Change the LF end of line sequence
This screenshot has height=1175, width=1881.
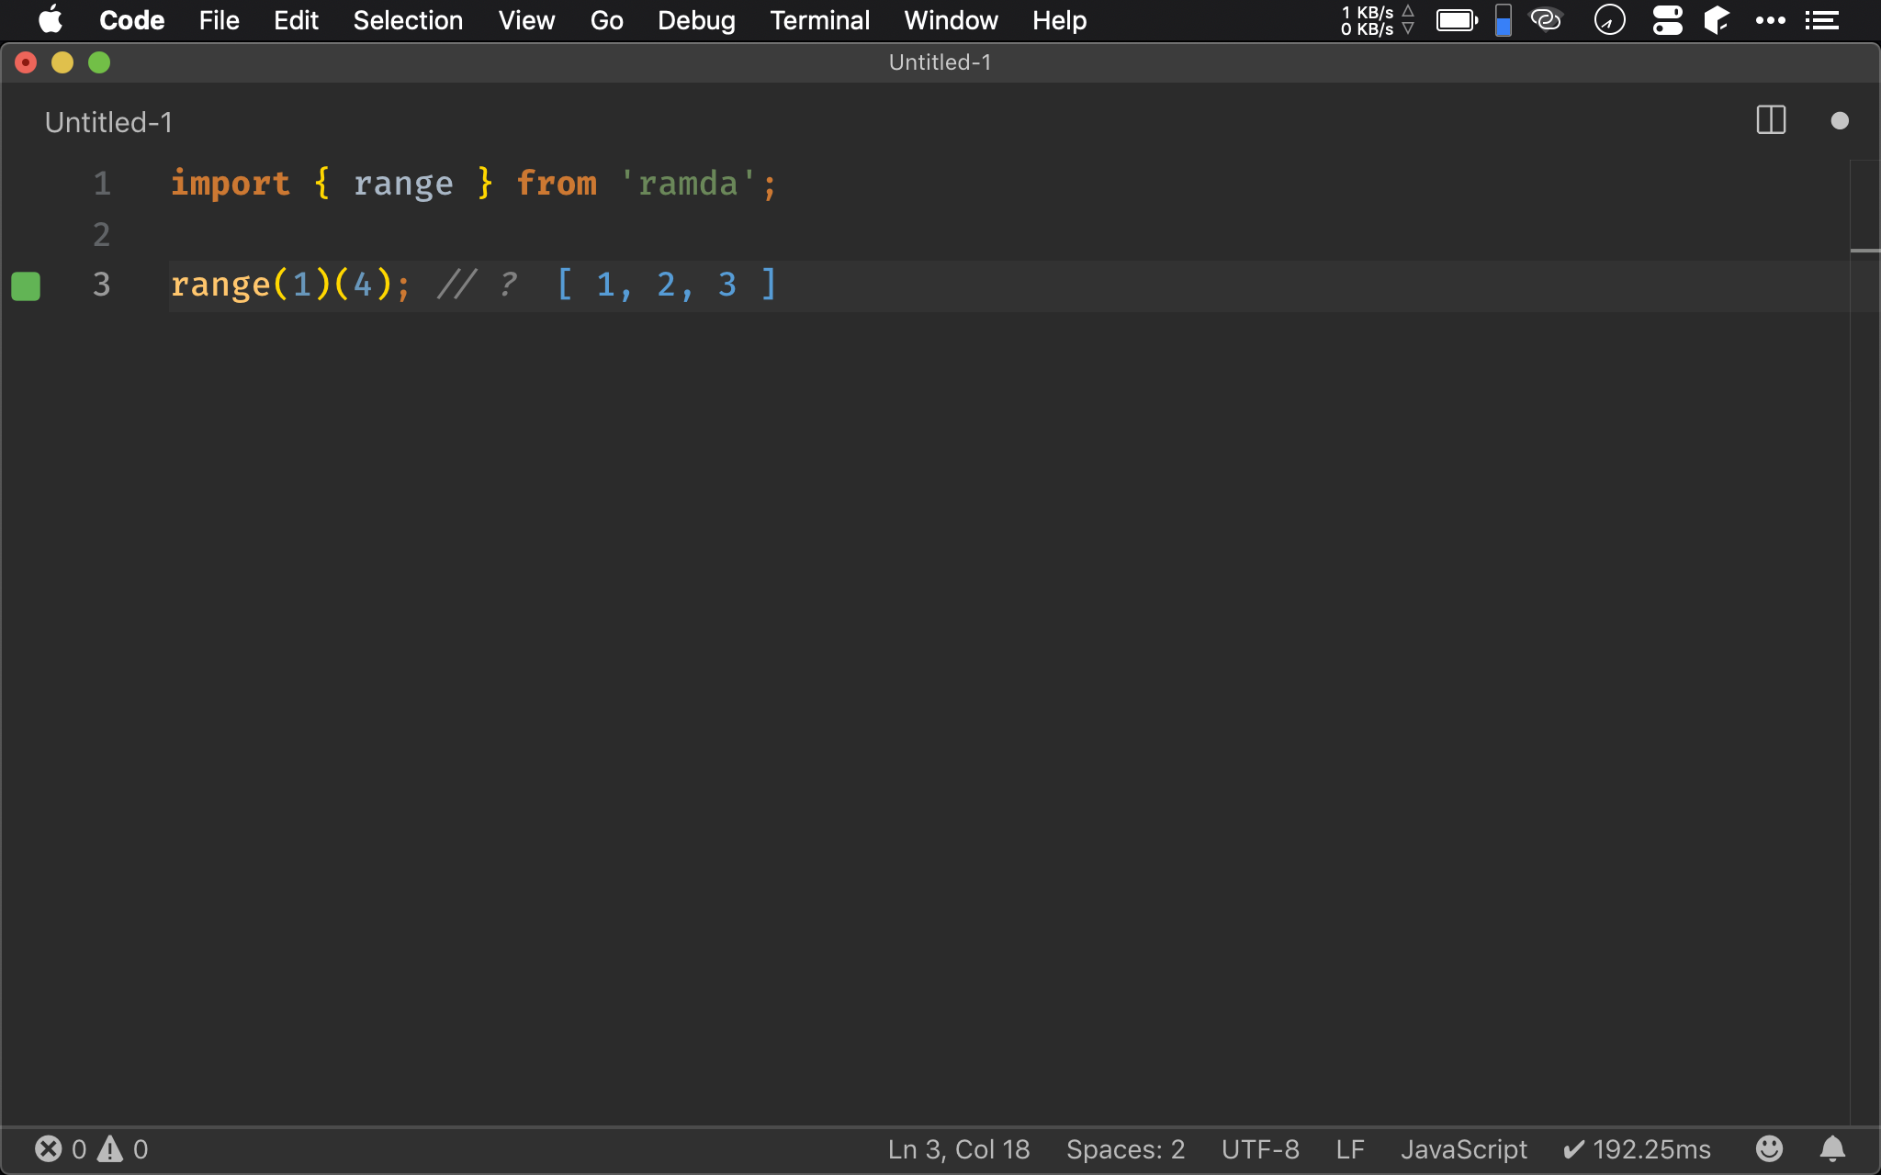[x=1350, y=1149]
